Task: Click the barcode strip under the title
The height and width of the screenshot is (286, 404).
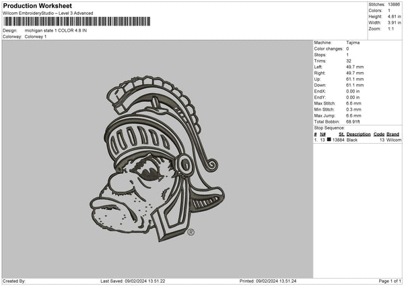Action: [x=77, y=21]
